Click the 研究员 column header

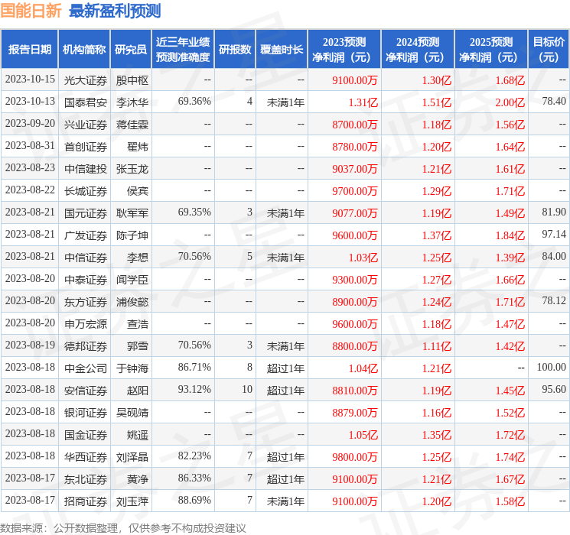click(x=131, y=50)
